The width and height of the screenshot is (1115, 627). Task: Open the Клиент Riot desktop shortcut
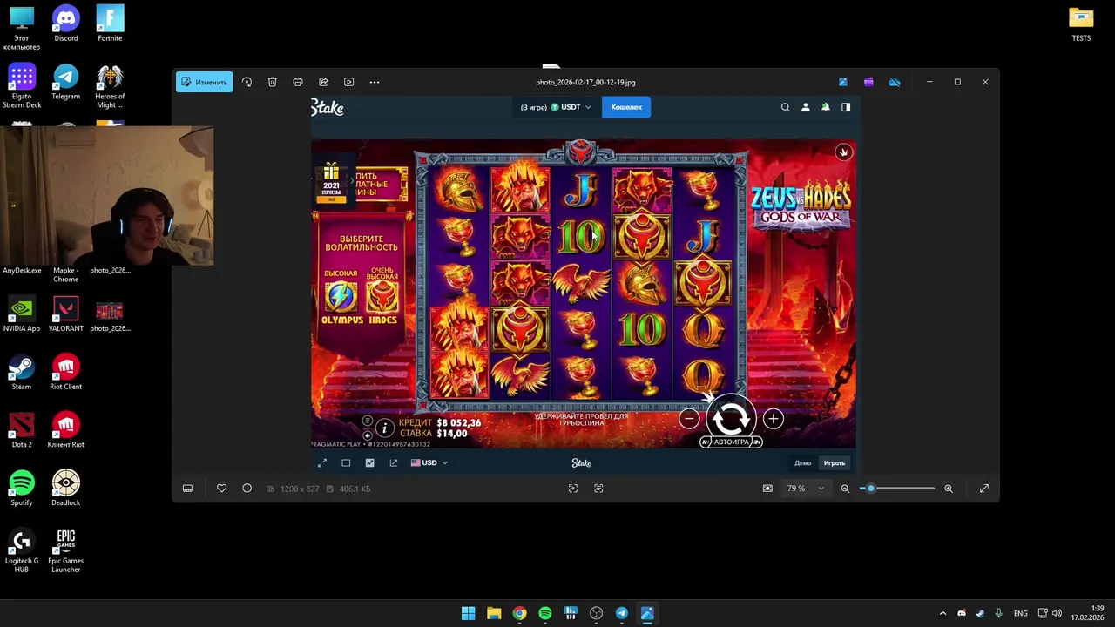click(x=66, y=430)
